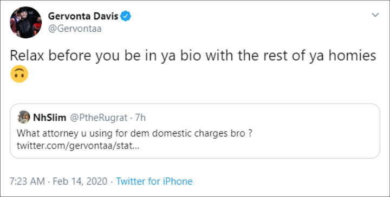Expand the tweet options chevron
390x197 pixels.
tap(375, 15)
